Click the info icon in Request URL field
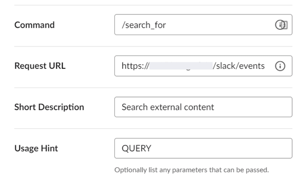The width and height of the screenshot is (308, 187). [x=280, y=66]
